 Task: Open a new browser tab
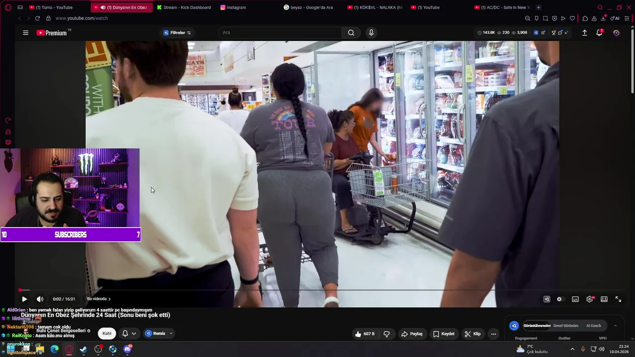click(x=538, y=7)
